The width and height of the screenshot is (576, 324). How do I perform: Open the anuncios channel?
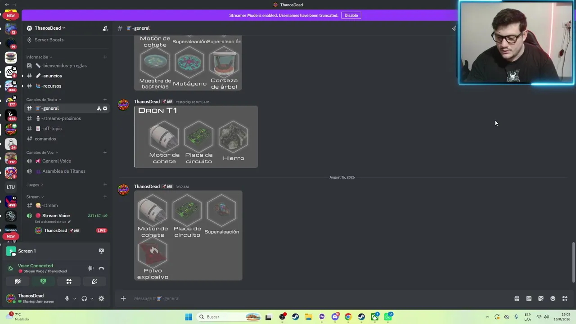(x=67, y=76)
